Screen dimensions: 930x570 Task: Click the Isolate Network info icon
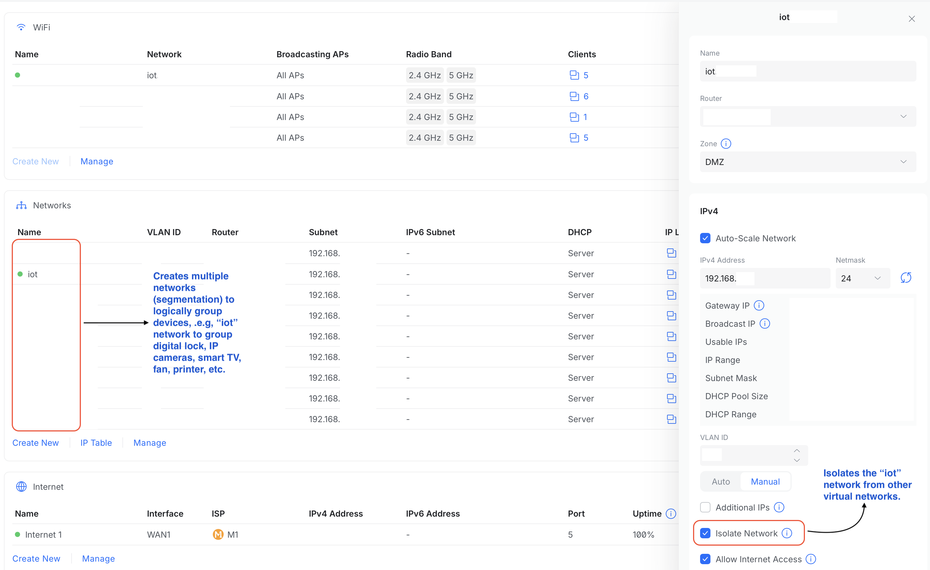pos(787,533)
